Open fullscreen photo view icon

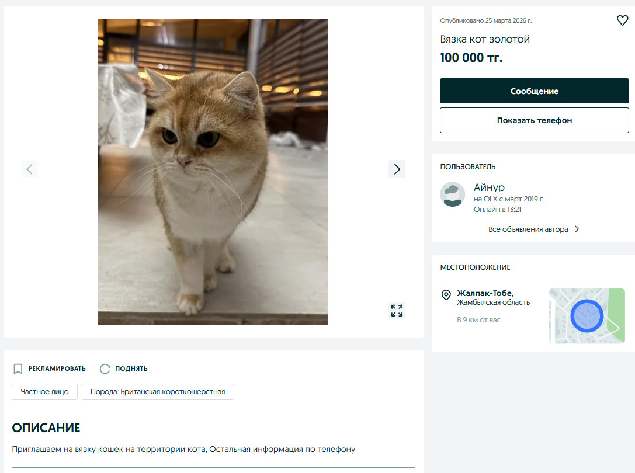pyautogui.click(x=397, y=311)
